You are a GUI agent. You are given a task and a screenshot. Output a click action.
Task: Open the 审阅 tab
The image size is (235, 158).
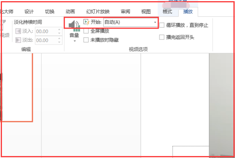pos(125,11)
